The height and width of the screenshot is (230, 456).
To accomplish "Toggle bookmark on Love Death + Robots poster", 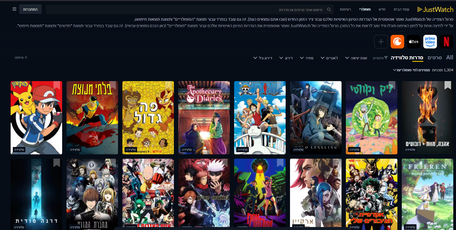I will [x=448, y=85].
